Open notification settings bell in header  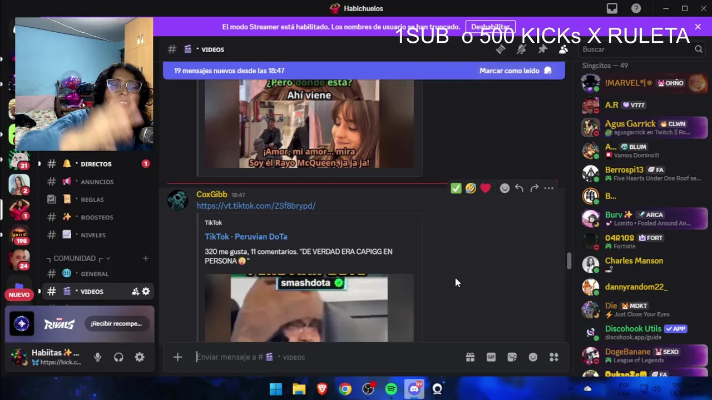click(521, 49)
